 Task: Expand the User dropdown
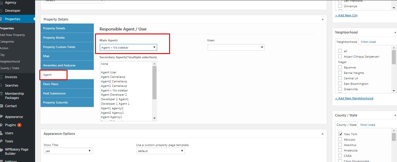[x=236, y=47]
